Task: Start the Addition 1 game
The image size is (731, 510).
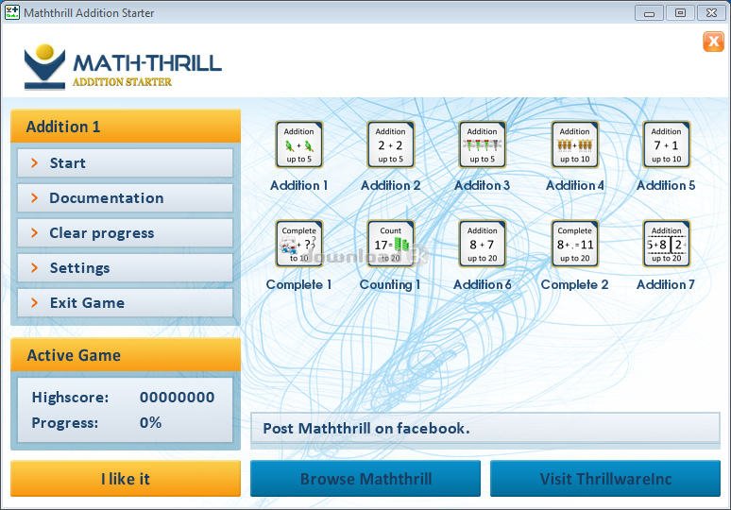Action: (125, 163)
